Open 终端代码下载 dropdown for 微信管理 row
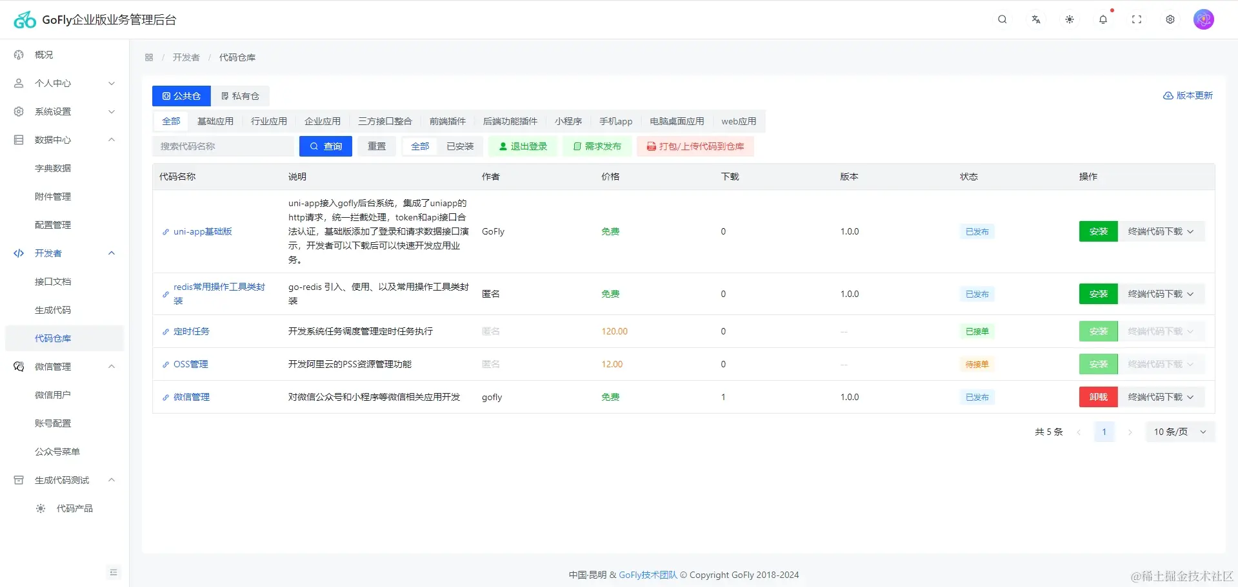The height and width of the screenshot is (587, 1238). point(1161,397)
